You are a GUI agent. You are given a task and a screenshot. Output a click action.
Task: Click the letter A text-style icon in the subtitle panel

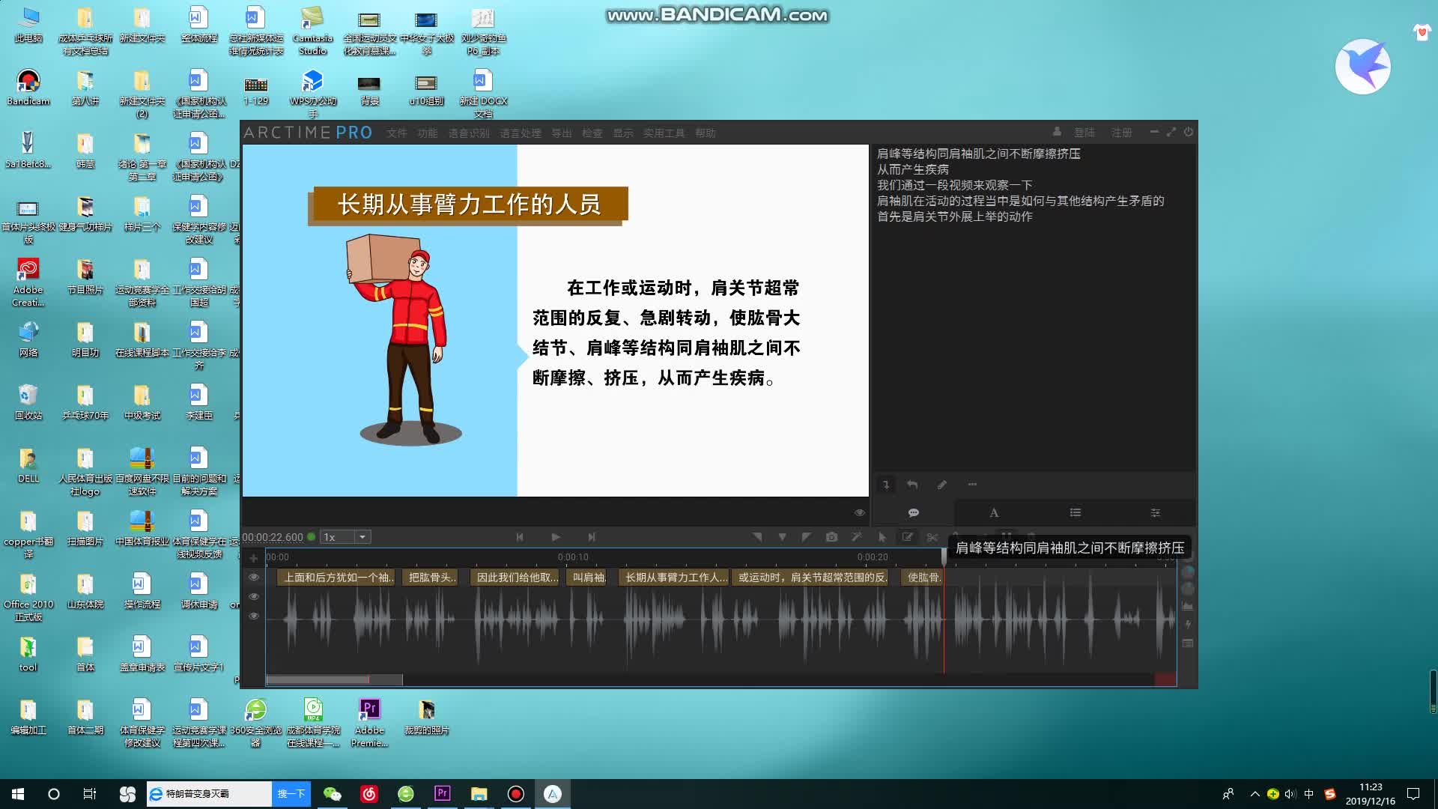click(x=994, y=512)
